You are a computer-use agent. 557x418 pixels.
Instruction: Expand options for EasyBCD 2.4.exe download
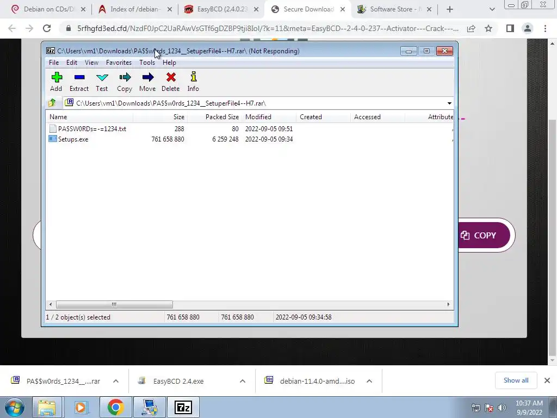point(243,381)
